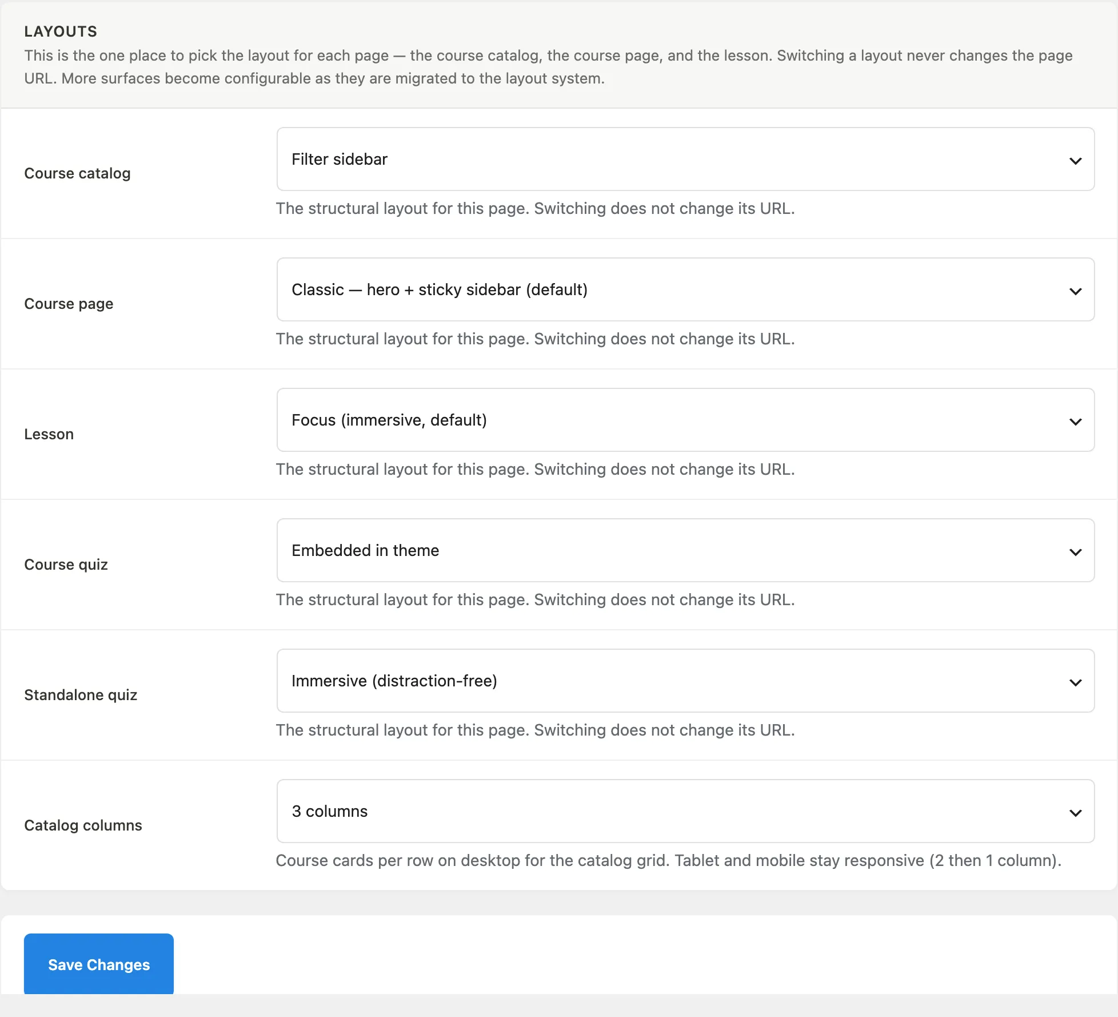Screen dimensions: 1118x1017
Task: Click the 'Standalone quiz' row label
Action: [x=81, y=695]
